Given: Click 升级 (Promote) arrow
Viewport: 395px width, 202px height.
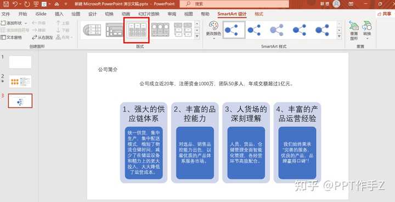Looking at the screenshot, I should [x=38, y=23].
